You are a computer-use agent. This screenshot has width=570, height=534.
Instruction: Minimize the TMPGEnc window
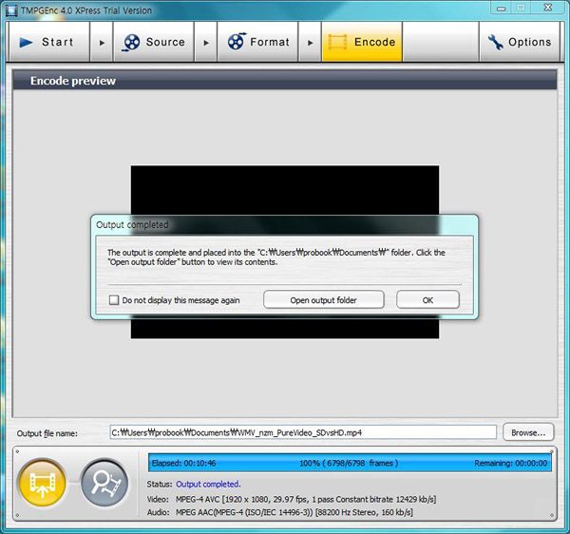(x=500, y=9)
